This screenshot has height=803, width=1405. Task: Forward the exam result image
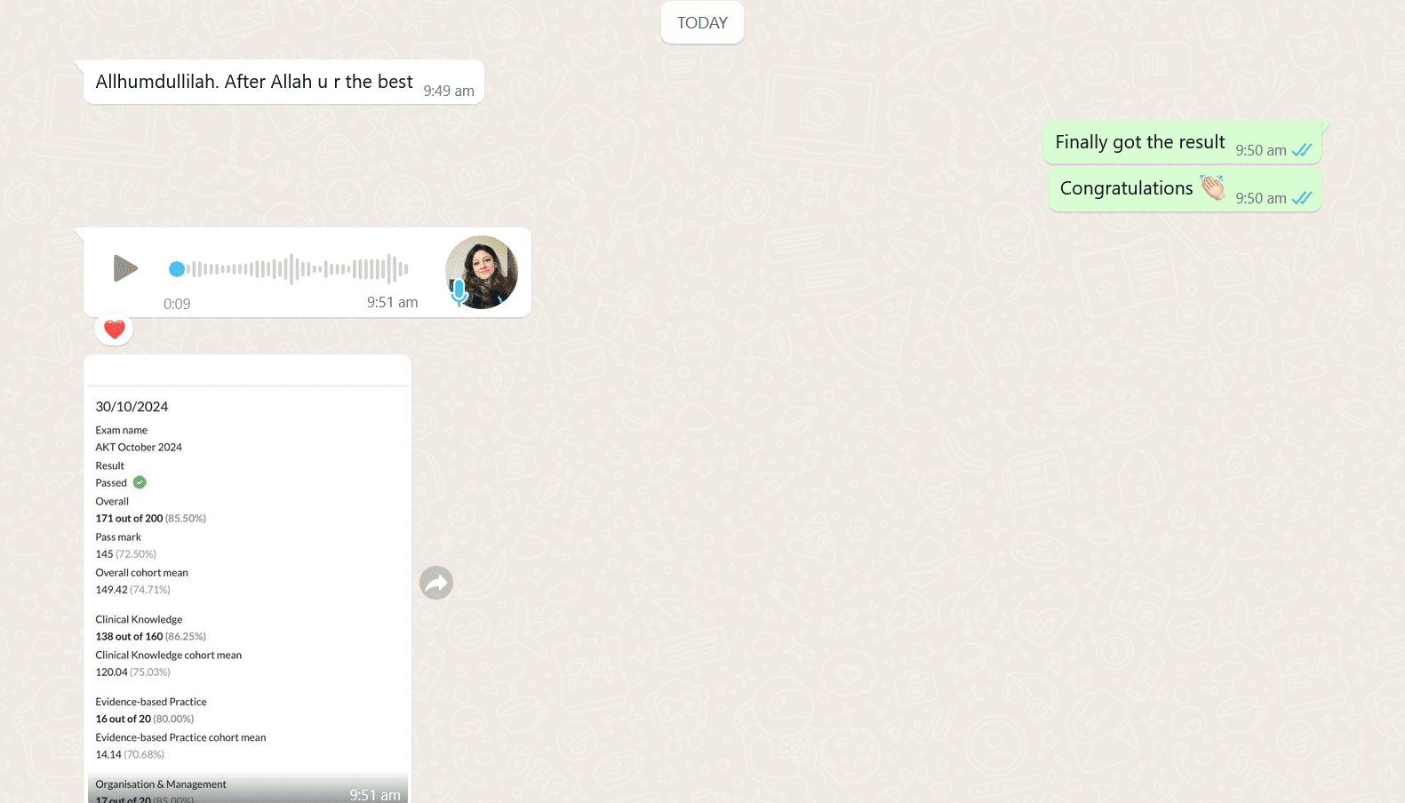[436, 583]
